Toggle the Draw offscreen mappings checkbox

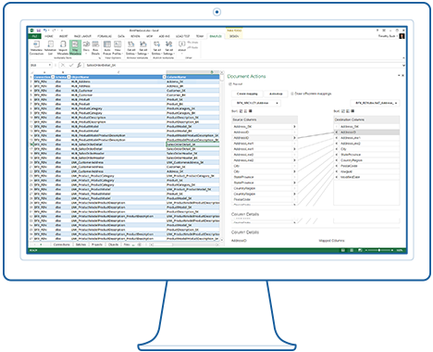click(292, 94)
